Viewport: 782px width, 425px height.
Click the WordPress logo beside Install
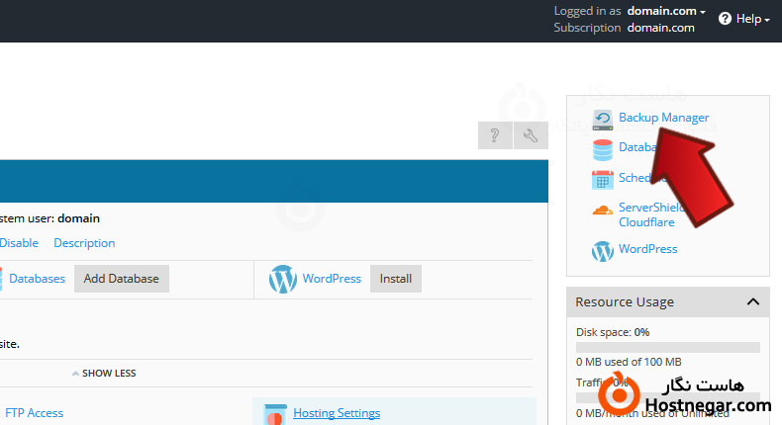click(283, 279)
